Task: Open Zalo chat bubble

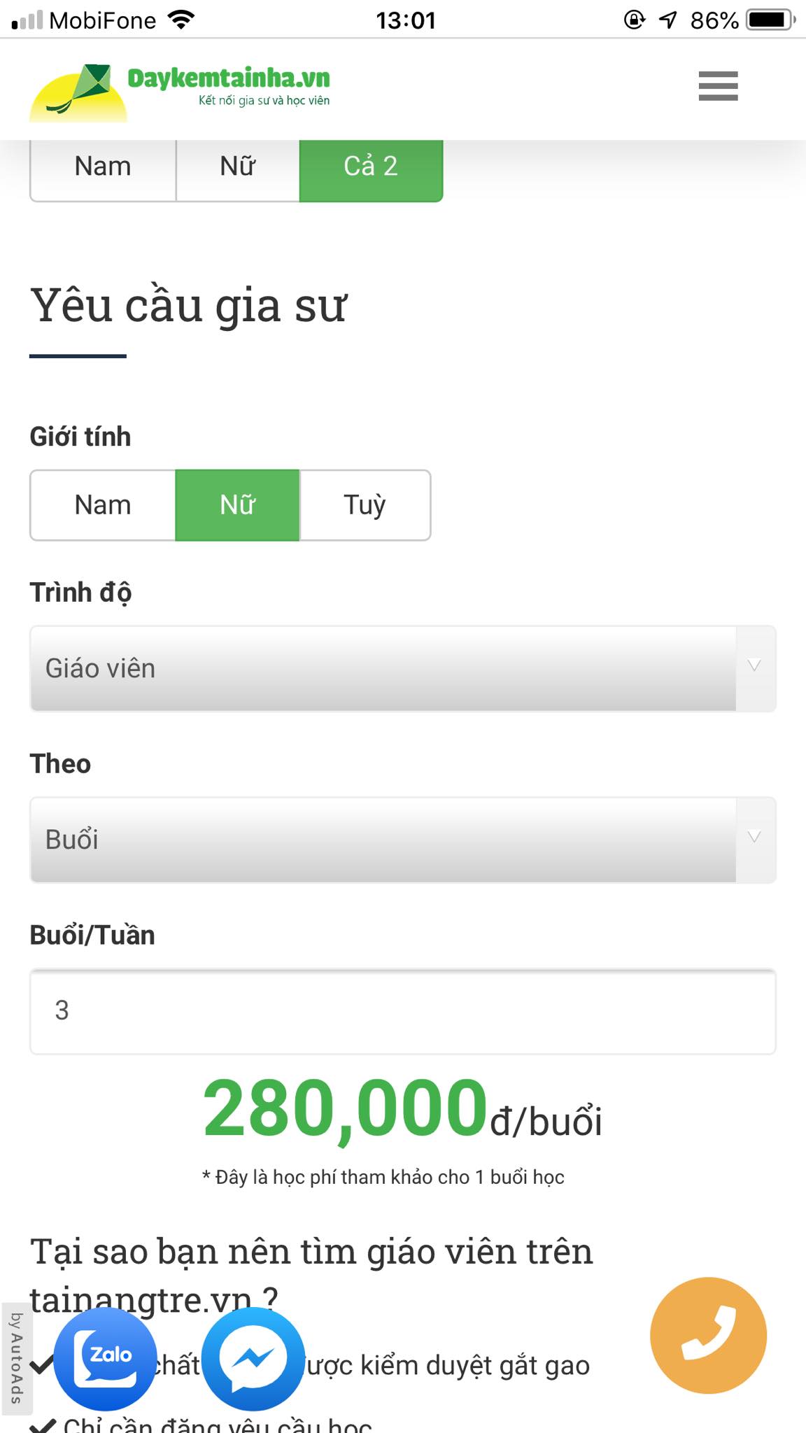Action: (x=105, y=1359)
